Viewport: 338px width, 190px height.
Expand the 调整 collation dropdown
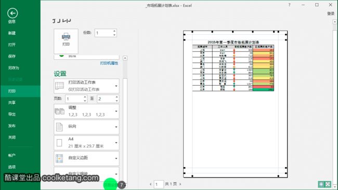[x=86, y=111]
